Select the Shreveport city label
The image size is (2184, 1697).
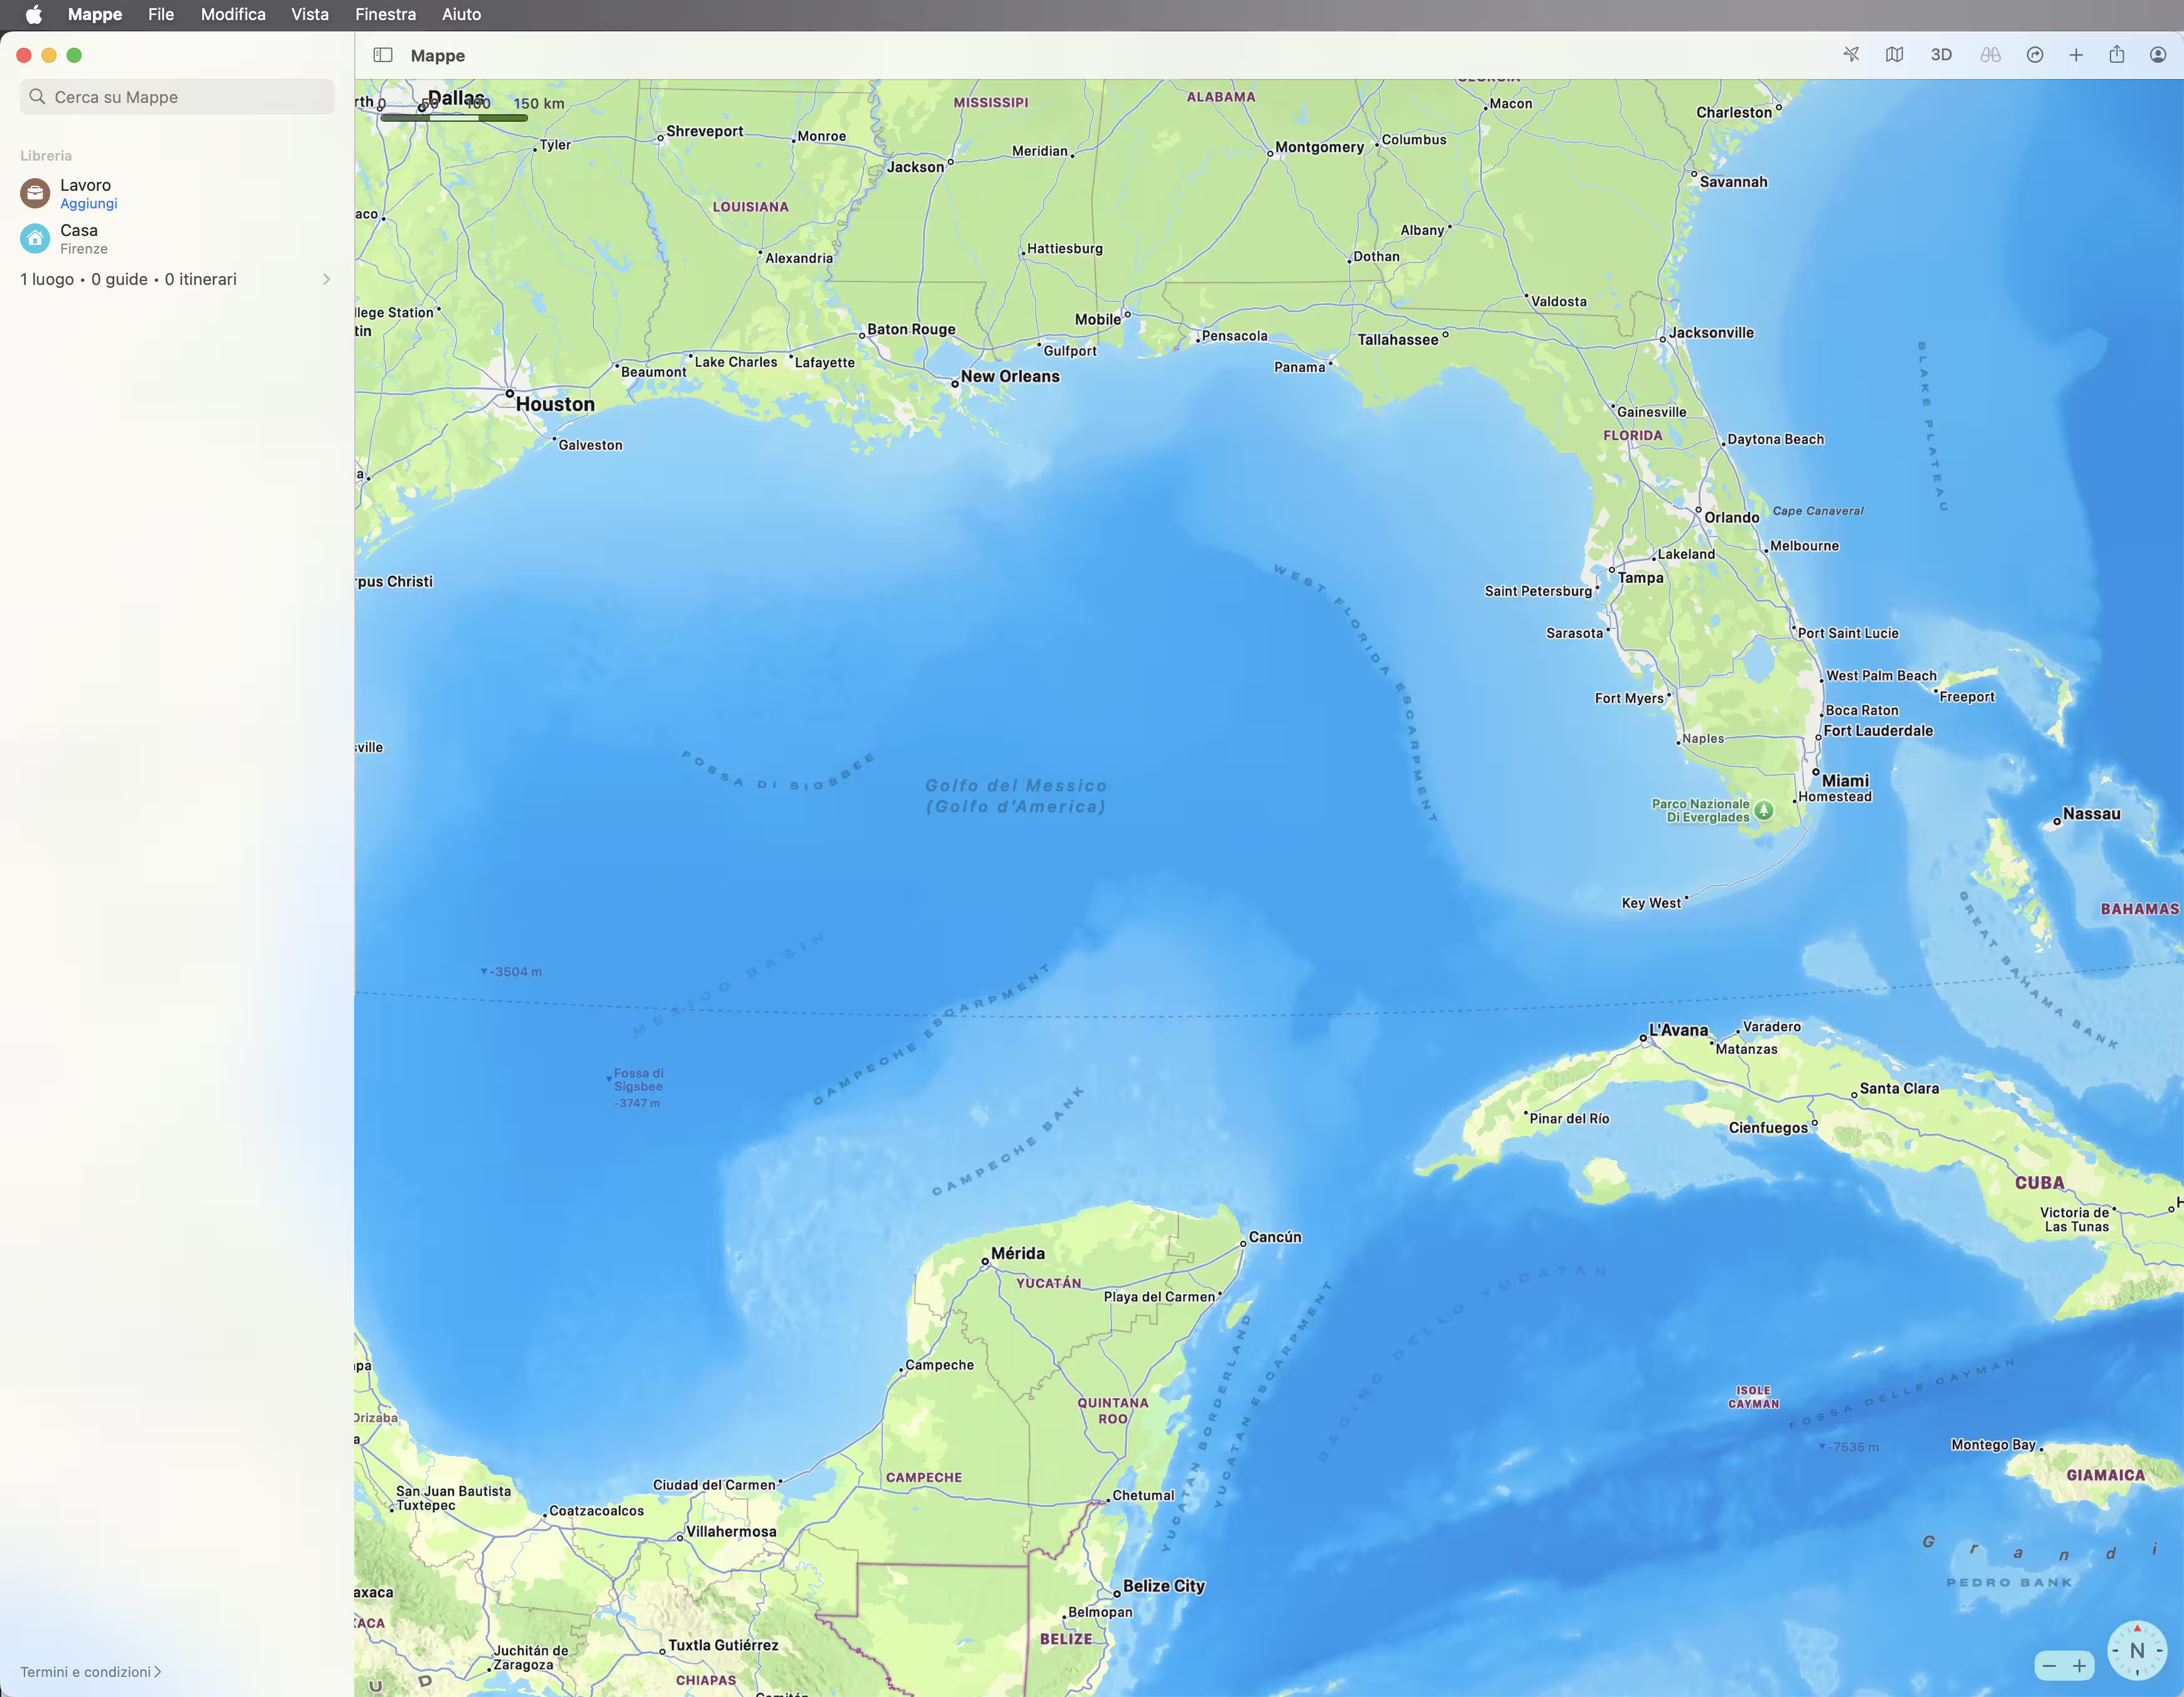click(704, 131)
